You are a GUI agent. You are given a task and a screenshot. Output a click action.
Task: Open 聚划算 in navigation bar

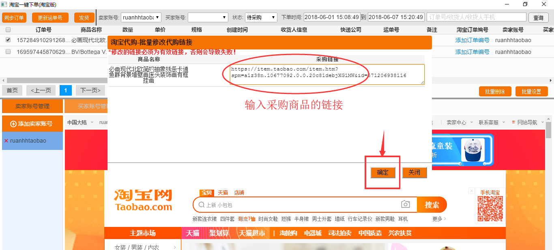[219, 233]
